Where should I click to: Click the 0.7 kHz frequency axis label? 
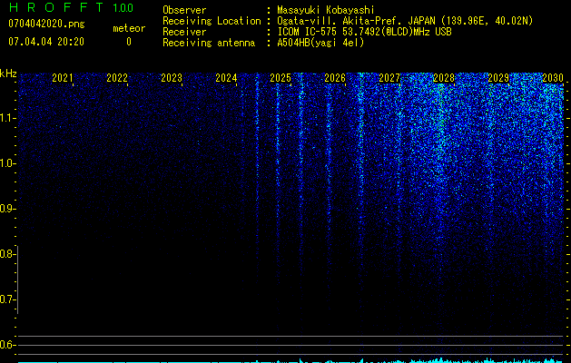7,299
